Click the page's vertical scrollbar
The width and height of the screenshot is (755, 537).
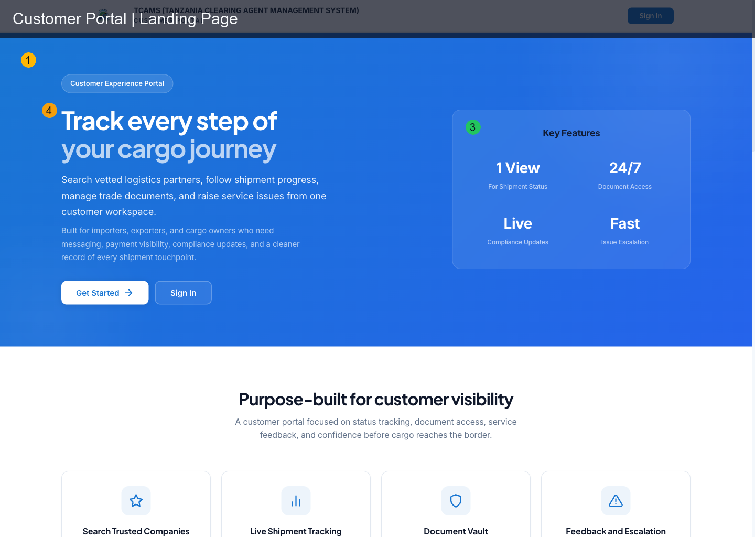[x=753, y=94]
